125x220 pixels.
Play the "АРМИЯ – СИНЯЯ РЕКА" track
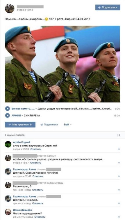click(x=7, y=116)
